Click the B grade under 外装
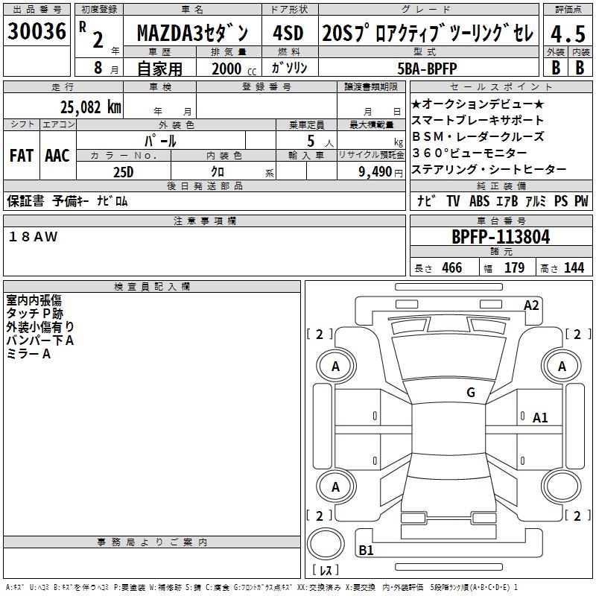The width and height of the screenshot is (596, 596). coord(556,68)
